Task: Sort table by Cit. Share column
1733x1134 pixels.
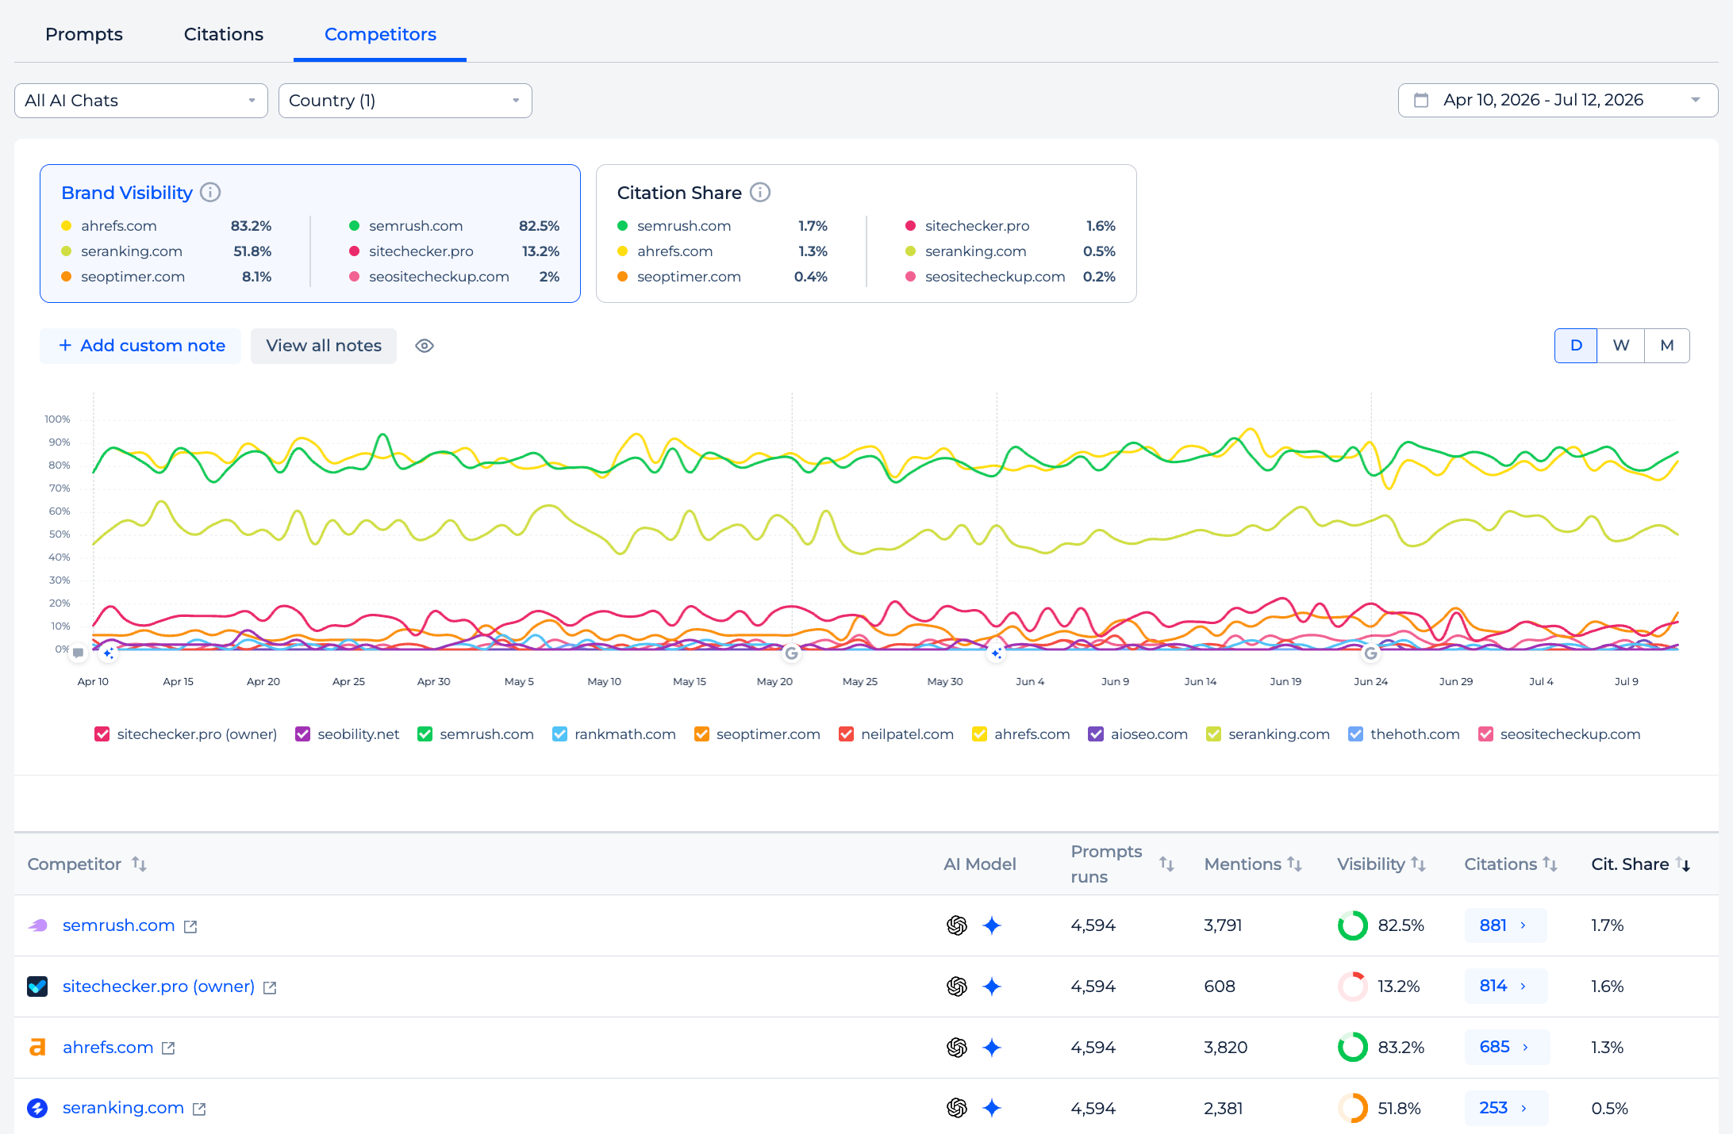Action: 1683,864
